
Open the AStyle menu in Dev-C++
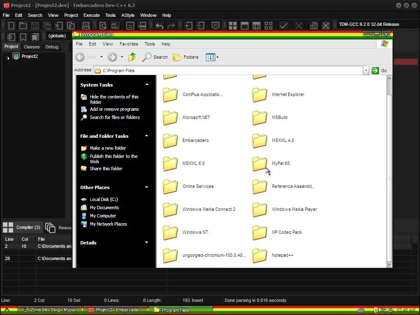(x=128, y=15)
